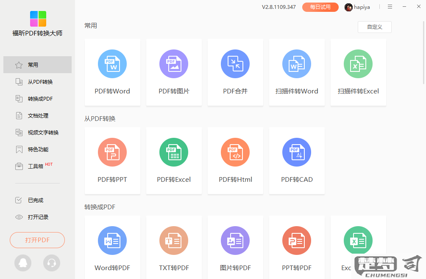Click the headset customer service icon
426x279 pixels.
[52, 263]
